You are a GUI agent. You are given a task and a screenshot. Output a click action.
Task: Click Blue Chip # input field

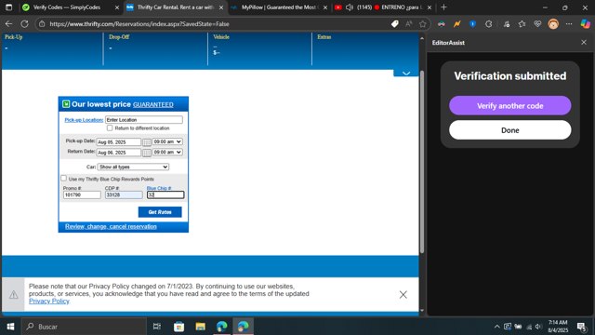pyautogui.click(x=165, y=194)
